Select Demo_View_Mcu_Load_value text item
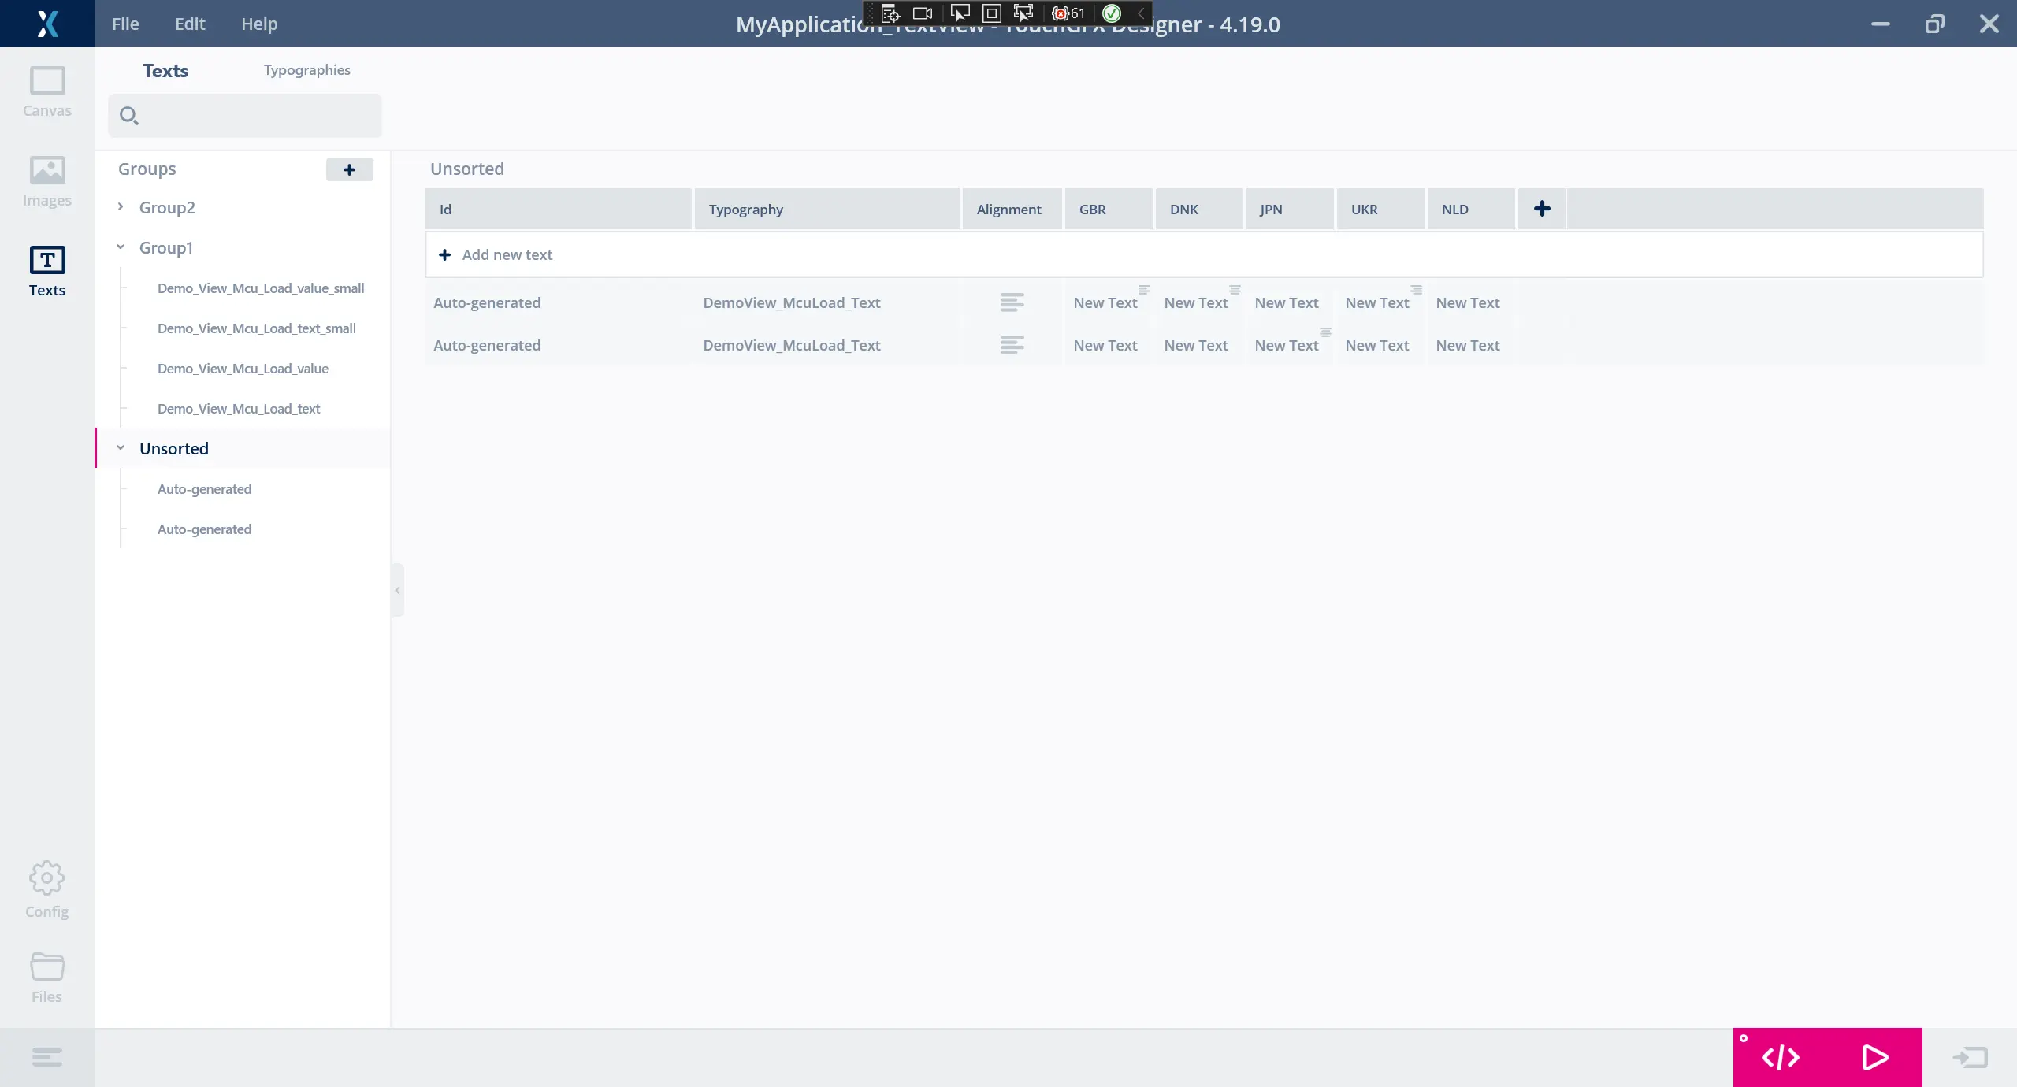 (x=243, y=369)
